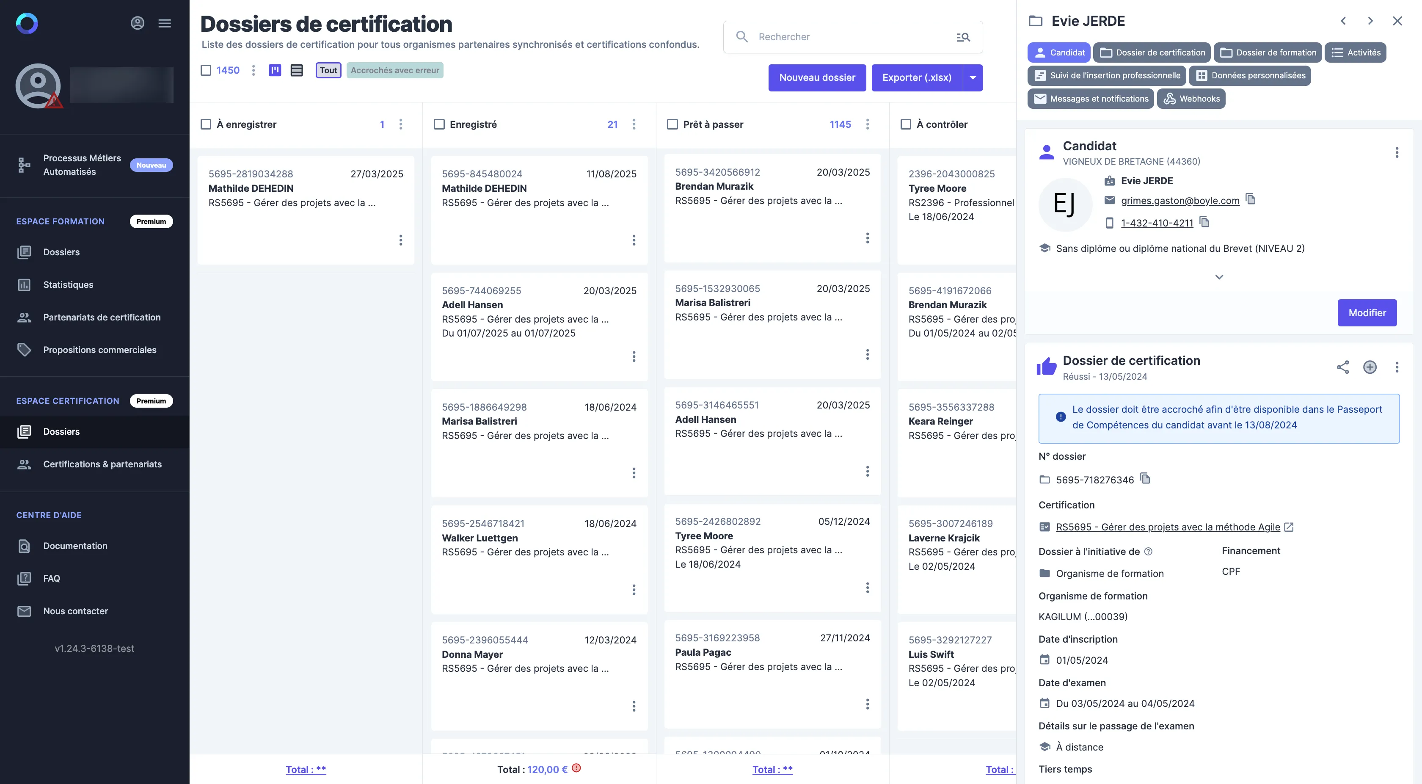1422x784 pixels.
Task: Open the Webhooks tab
Action: click(x=1191, y=99)
